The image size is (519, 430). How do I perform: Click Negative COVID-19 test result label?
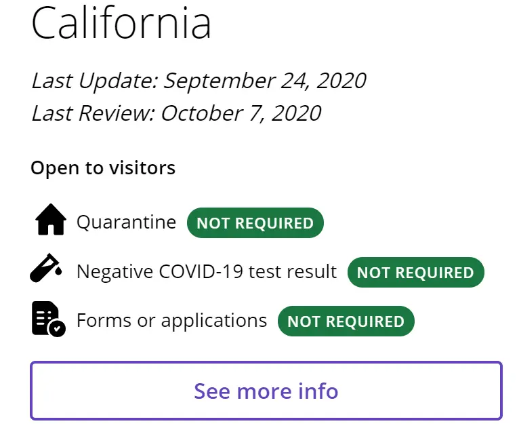(207, 272)
